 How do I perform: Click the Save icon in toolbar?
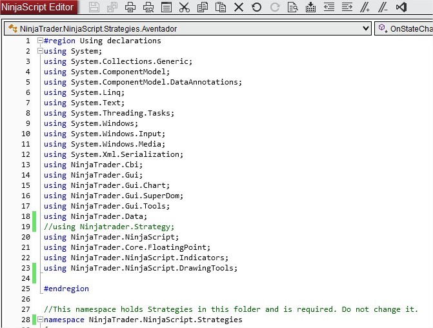coord(94,7)
